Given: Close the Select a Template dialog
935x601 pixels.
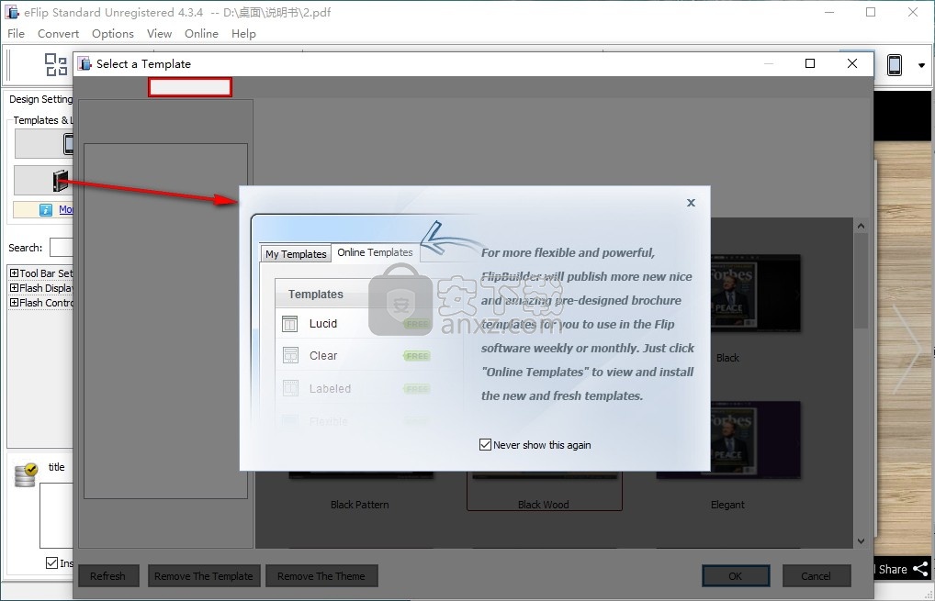Looking at the screenshot, I should click(x=852, y=63).
